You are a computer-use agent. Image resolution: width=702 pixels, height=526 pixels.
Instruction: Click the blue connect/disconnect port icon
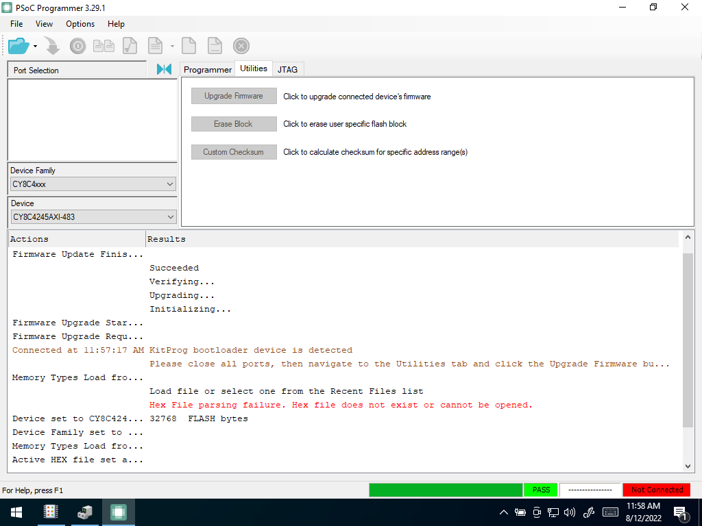pos(165,69)
